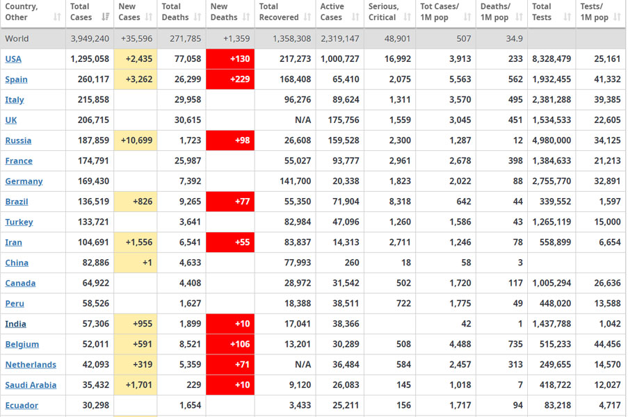Click the Ecuador link
628x417 pixels.
click(22, 405)
